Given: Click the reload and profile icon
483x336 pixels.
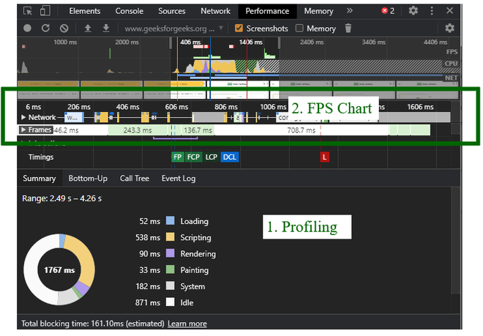Looking at the screenshot, I should [x=45, y=29].
